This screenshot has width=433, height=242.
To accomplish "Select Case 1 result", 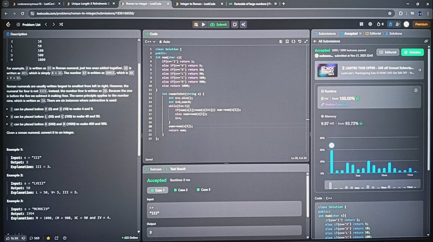I will (157, 190).
